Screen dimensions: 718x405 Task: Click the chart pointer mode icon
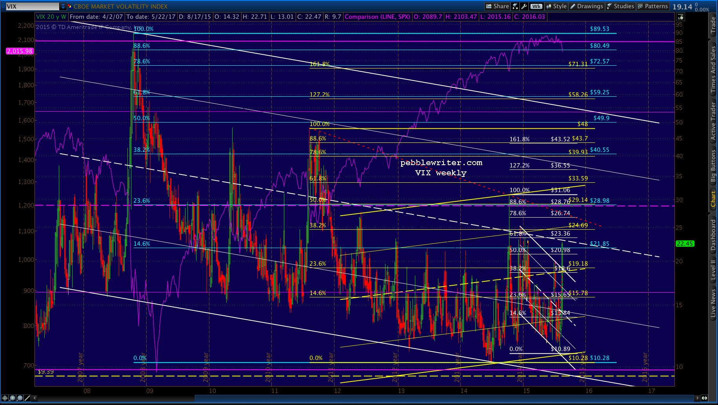680,17
